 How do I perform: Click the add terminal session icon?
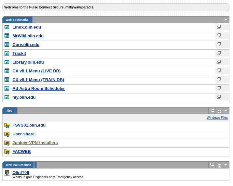pos(219,165)
